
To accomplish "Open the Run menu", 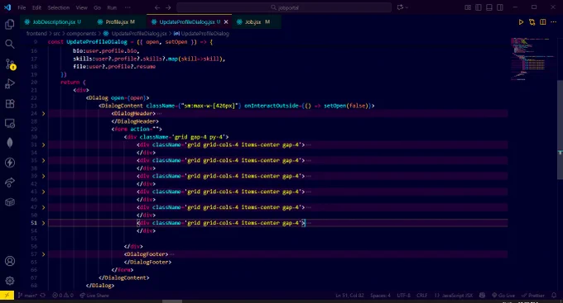I will [x=112, y=7].
